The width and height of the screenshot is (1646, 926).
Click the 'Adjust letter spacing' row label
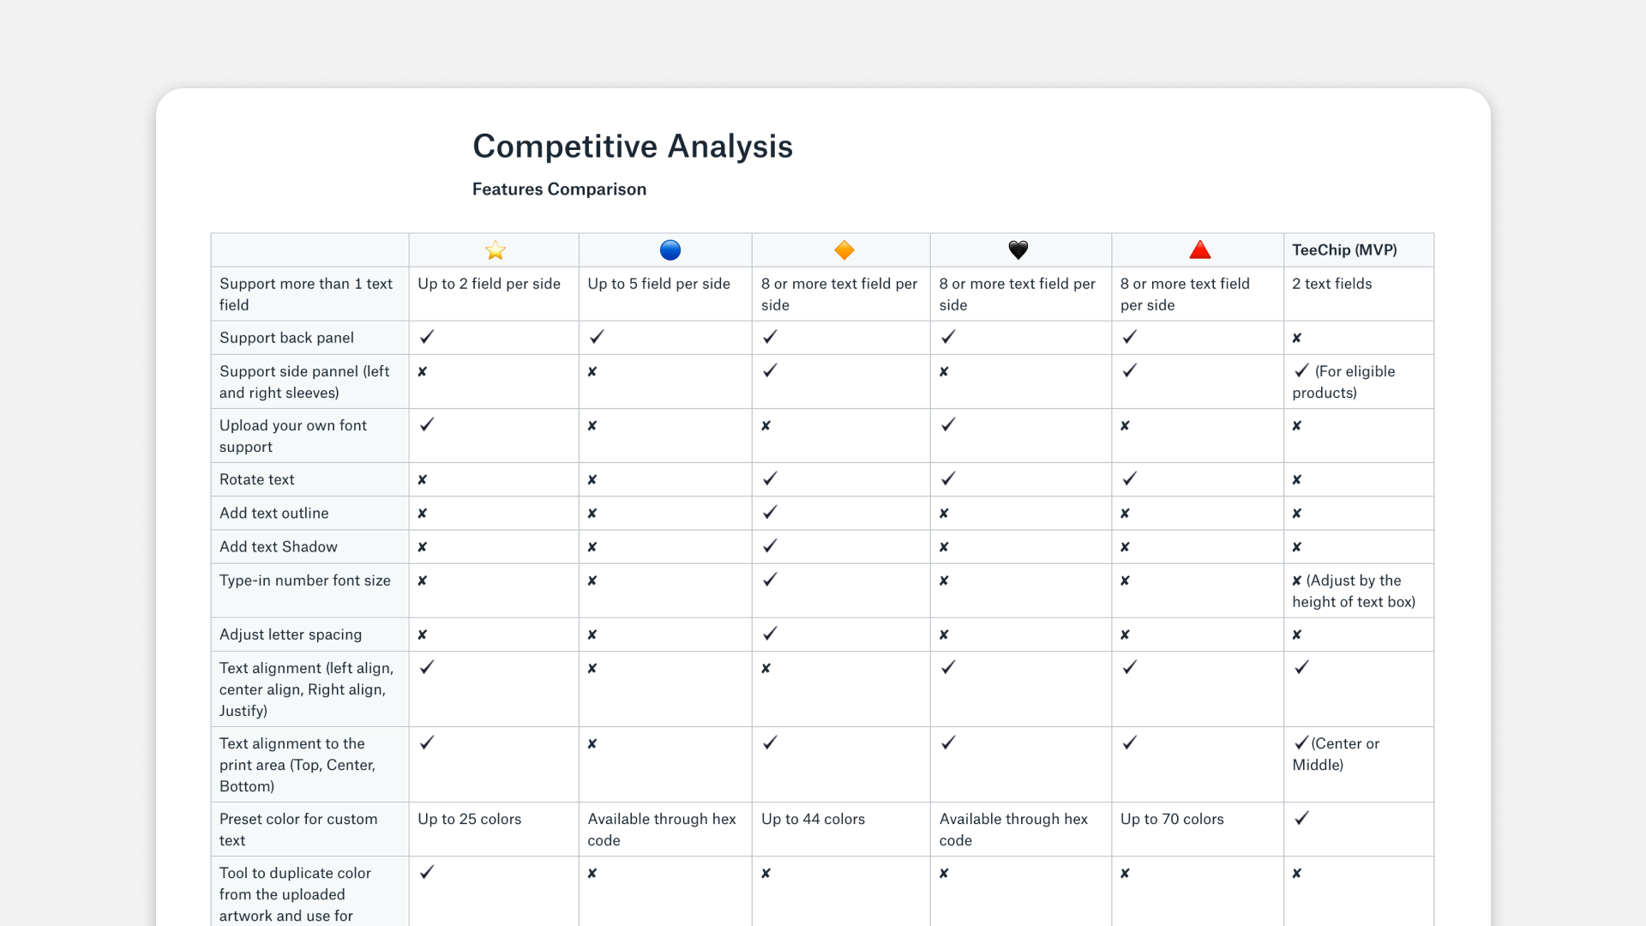pyautogui.click(x=291, y=634)
